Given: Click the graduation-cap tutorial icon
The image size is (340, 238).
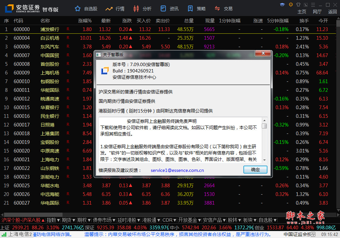Looking at the screenshot, I should pos(282,5).
